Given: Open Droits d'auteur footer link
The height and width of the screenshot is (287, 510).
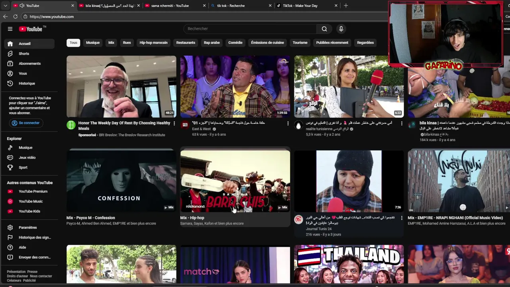Looking at the screenshot, I should coord(18,276).
